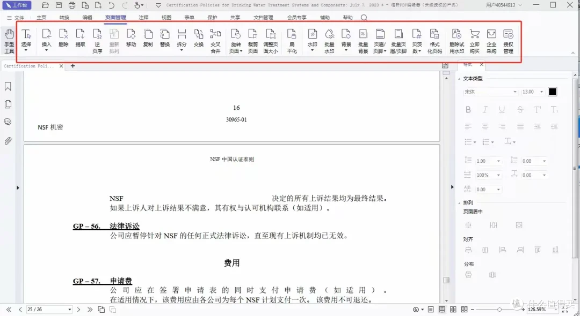580x316 pixels.
Task: Go to the next page arrow
Action: [78, 310]
